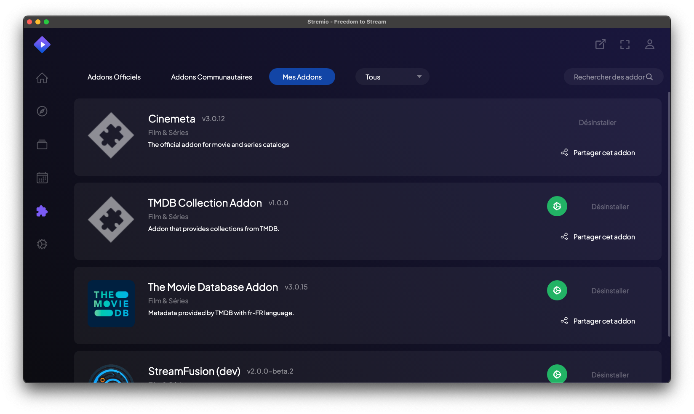Open the Tous filter dropdown
This screenshot has height=414, width=694.
tap(392, 77)
